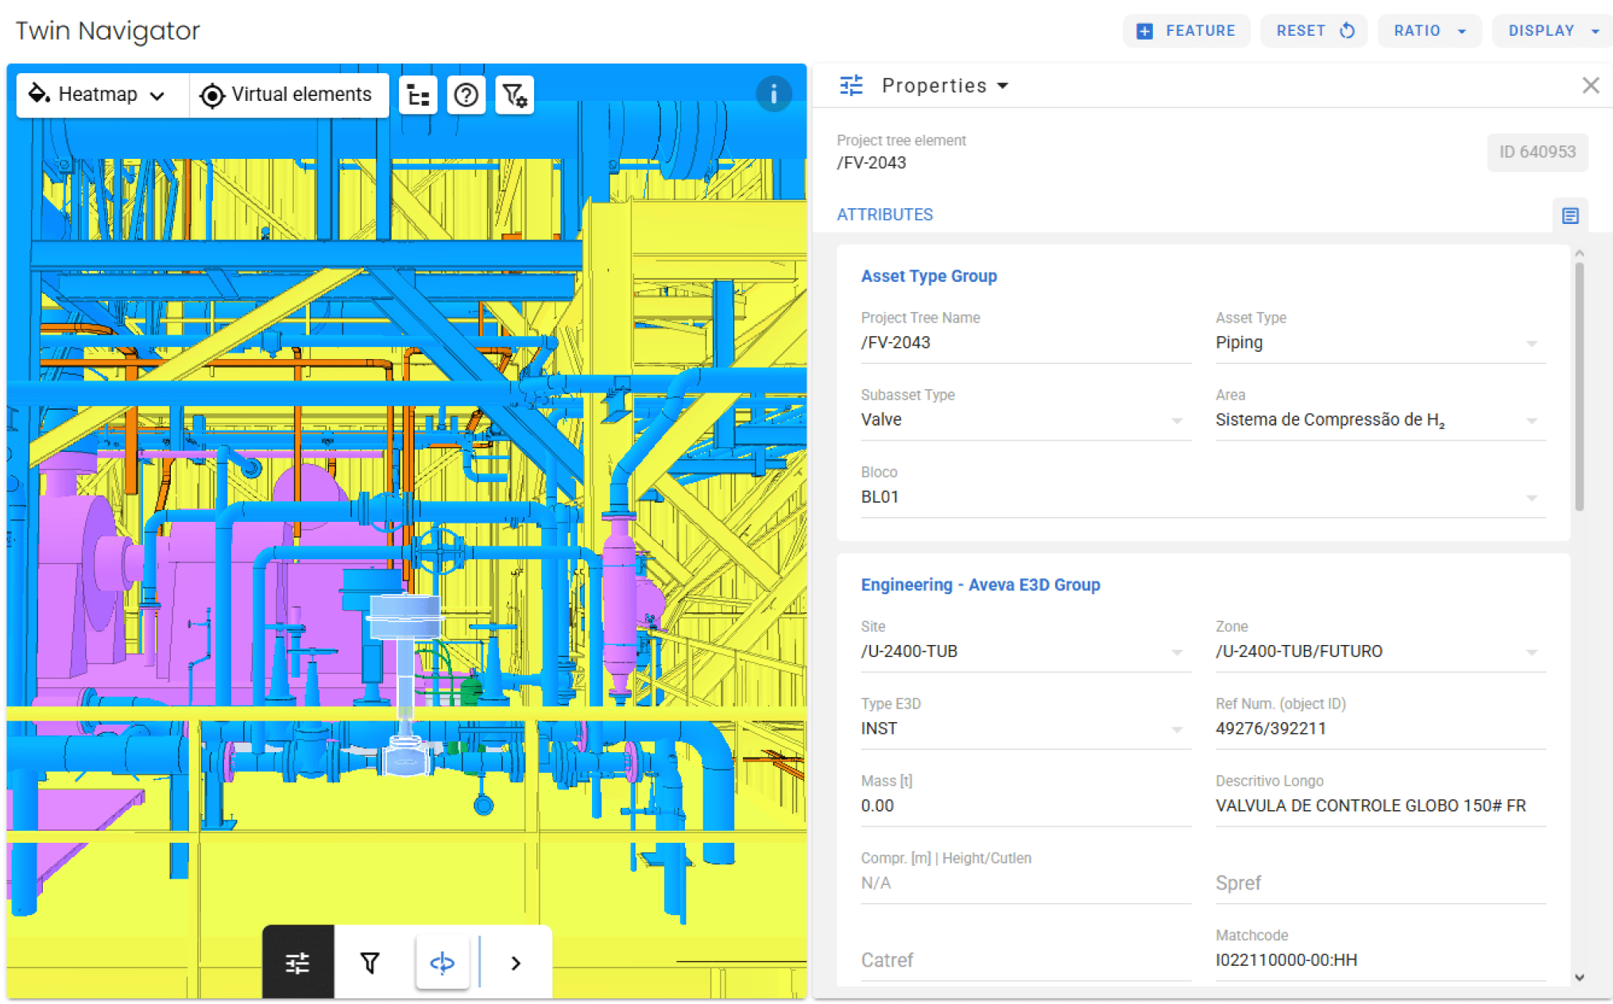This screenshot has width=1613, height=1004.
Task: Open the Properties panel dropdown
Action: click(945, 85)
